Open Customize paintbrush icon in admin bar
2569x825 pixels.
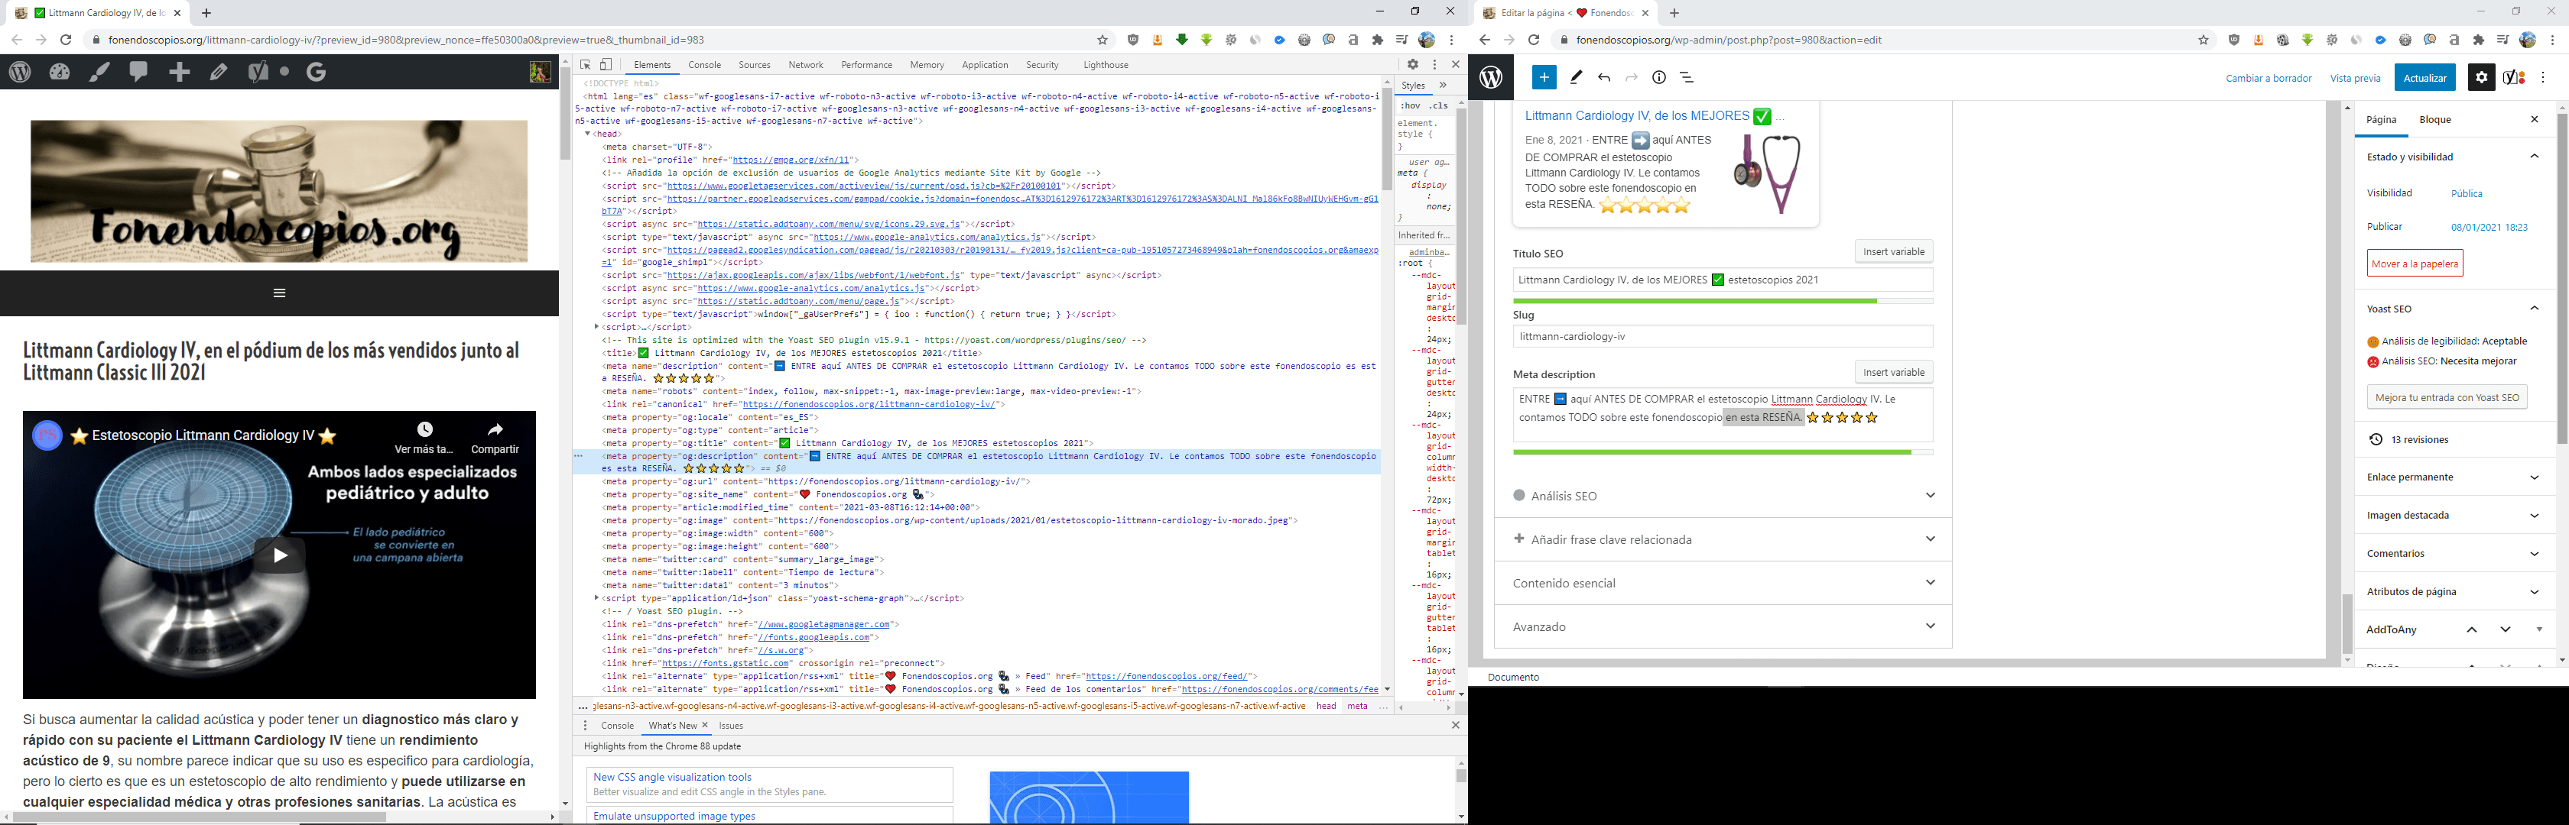point(99,72)
